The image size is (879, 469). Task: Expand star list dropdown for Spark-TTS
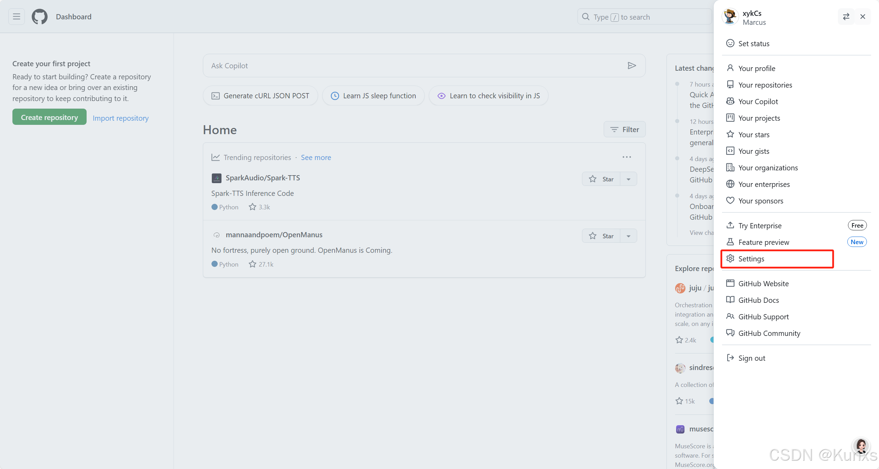[629, 179]
